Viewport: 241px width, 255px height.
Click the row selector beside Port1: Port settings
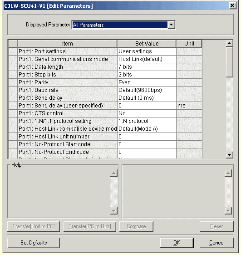click(x=13, y=51)
